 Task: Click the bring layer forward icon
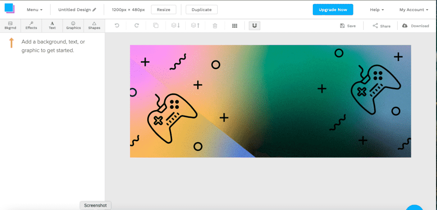(195, 26)
